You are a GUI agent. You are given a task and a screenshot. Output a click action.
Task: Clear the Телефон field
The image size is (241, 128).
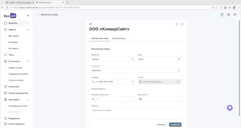[x=132, y=82]
